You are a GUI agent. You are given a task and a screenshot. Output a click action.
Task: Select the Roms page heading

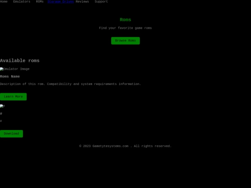click(x=125, y=20)
